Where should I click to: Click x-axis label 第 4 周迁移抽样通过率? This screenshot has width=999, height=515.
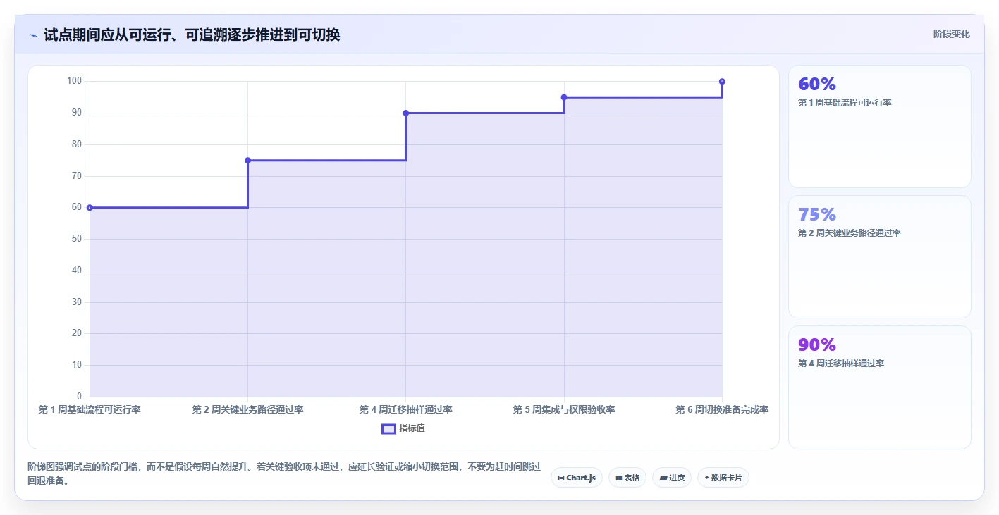pyautogui.click(x=406, y=409)
